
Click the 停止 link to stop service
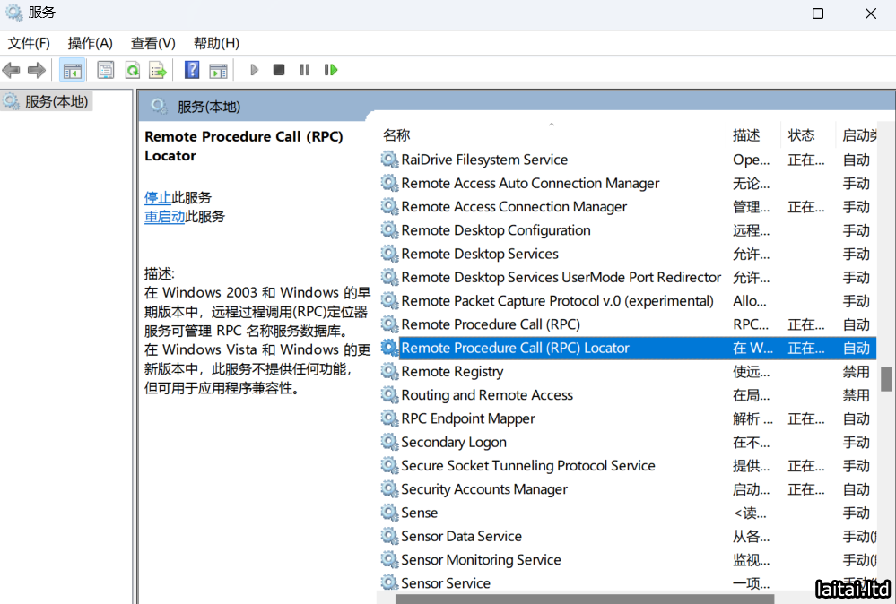pos(158,197)
